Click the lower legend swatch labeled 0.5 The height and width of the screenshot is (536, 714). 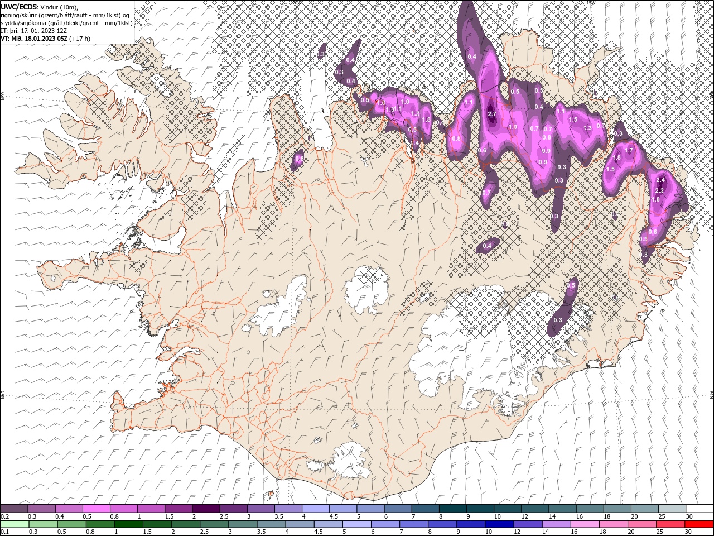tap(71, 524)
